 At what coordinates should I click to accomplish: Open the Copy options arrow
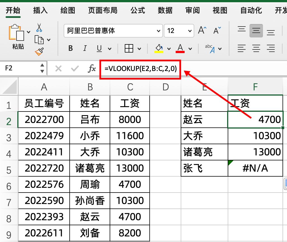49,40
